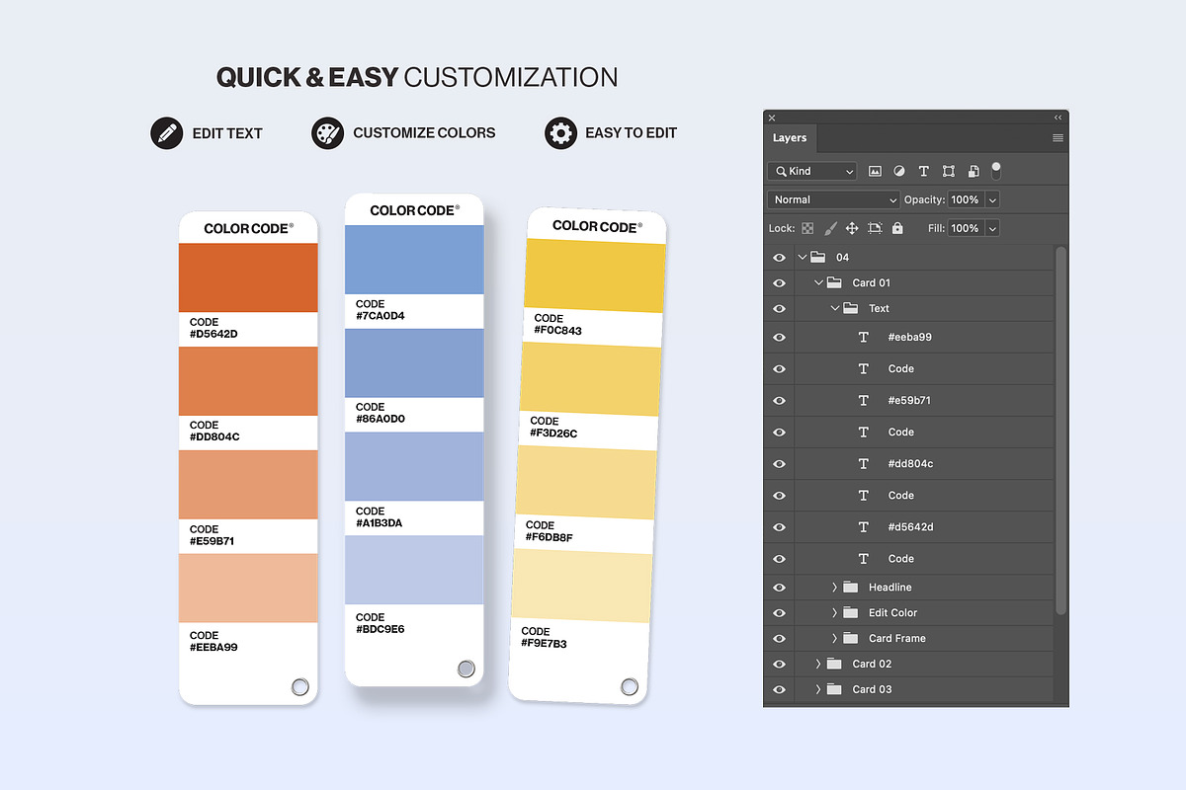The width and height of the screenshot is (1186, 790).
Task: Collapse the Card 01 group chevron
Action: [x=818, y=282]
